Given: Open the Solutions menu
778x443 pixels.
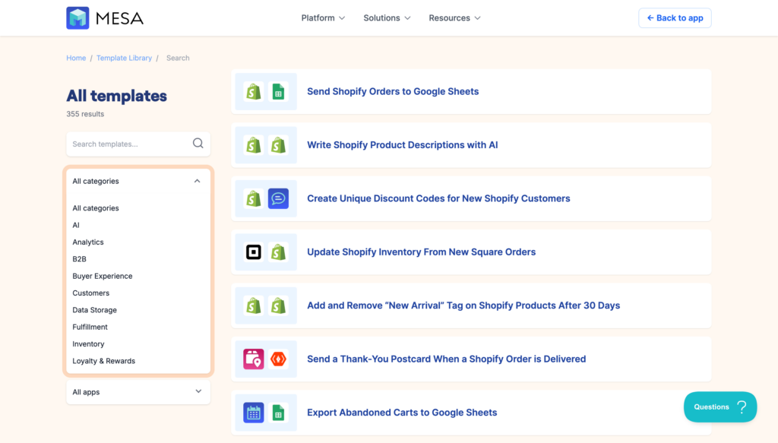Looking at the screenshot, I should click(387, 18).
